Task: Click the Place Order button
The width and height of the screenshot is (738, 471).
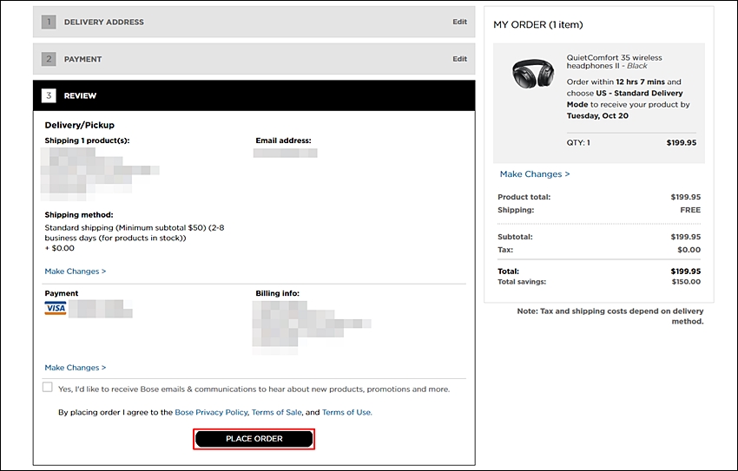Action: 254,439
